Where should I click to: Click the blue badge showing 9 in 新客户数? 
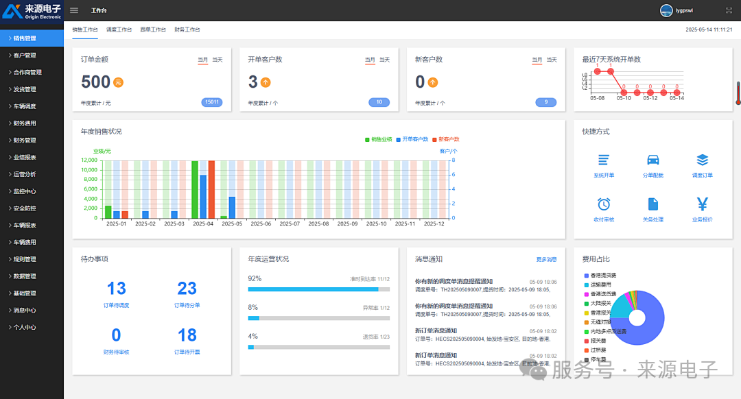click(x=546, y=102)
